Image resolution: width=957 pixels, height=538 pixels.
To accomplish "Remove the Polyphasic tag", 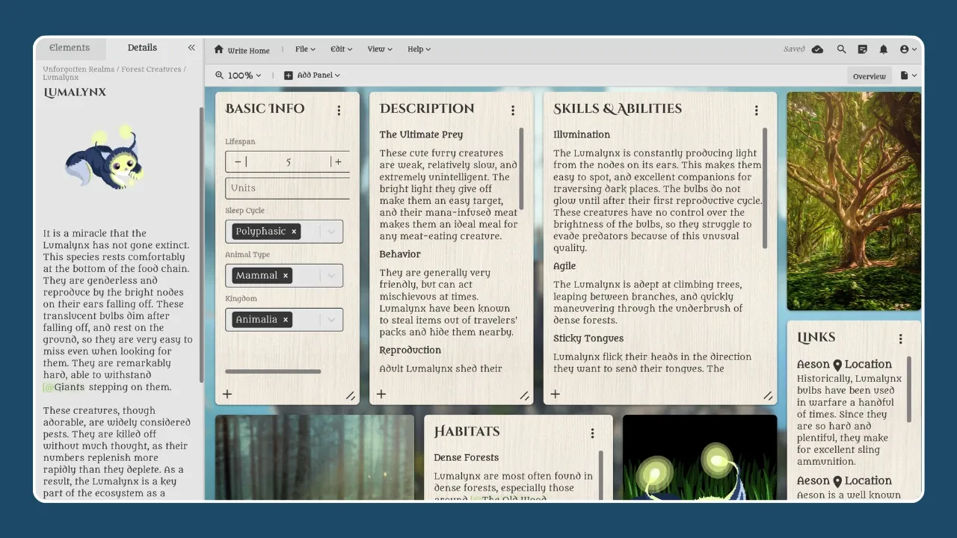I will point(294,232).
